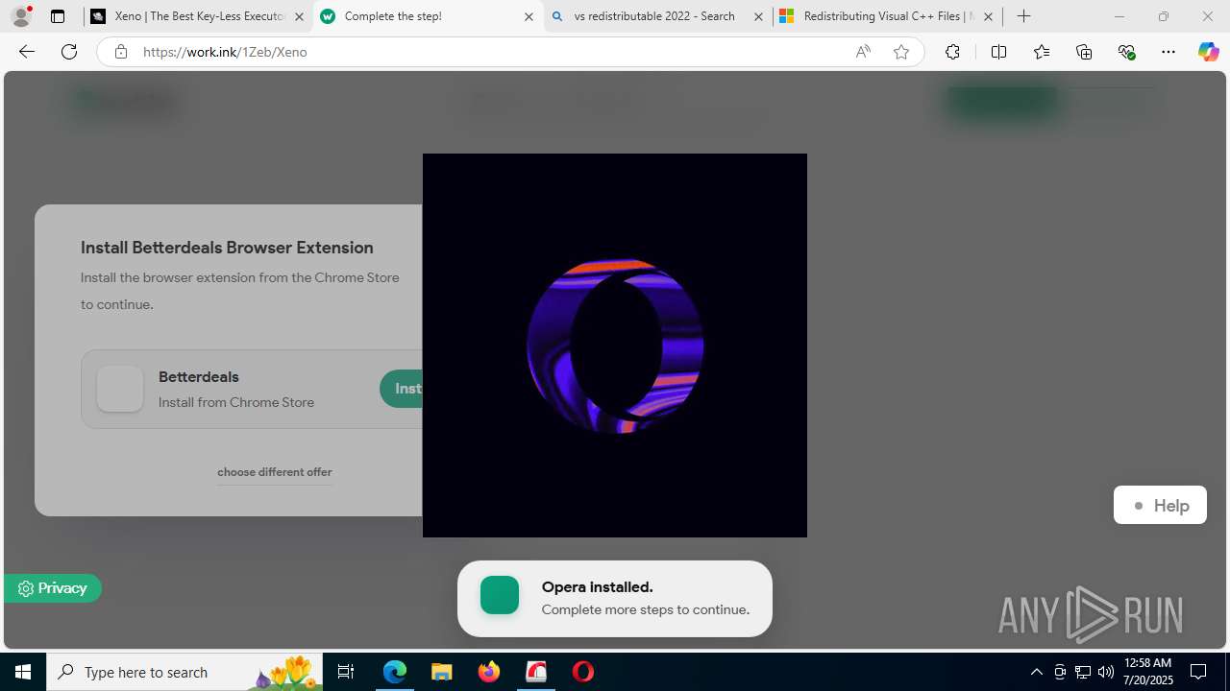1230x691 pixels.
Task: Open a new browser tab
Action: coord(1024,16)
